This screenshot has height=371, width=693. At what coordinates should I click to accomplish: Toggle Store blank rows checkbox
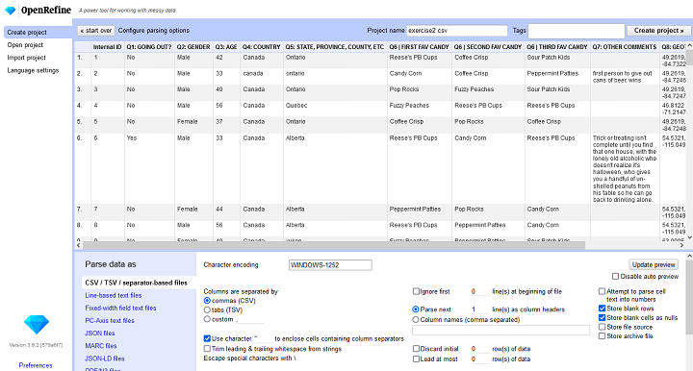coord(602,309)
